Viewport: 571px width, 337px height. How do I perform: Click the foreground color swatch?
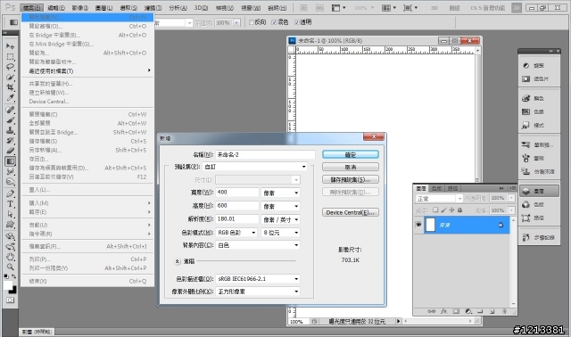click(8, 285)
